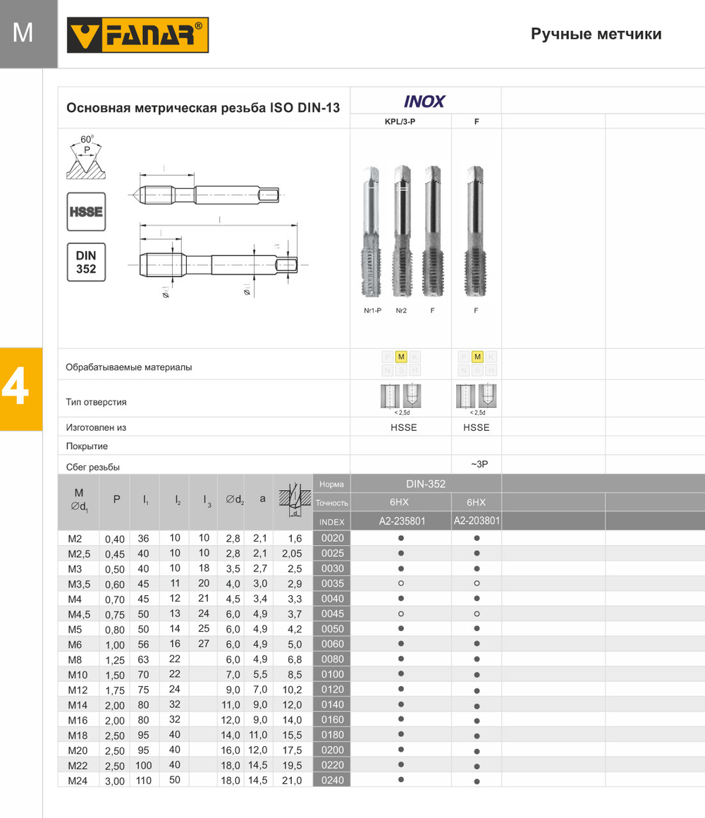Select hollow circle for M3,5 under A2-235801
The image size is (705, 818).
click(400, 583)
